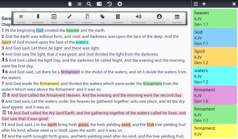Open the Bookmarks tool
This screenshot has height=139, width=238.
point(38,18)
